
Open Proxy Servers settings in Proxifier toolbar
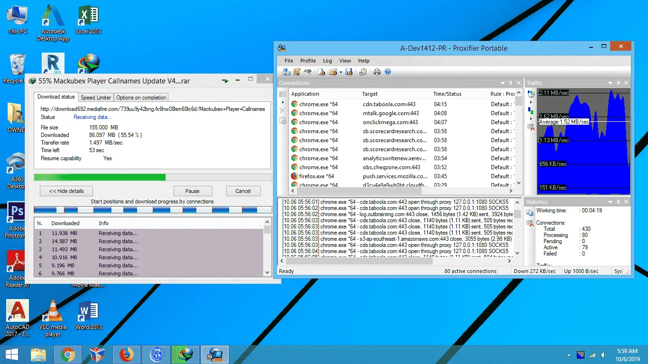click(x=286, y=72)
